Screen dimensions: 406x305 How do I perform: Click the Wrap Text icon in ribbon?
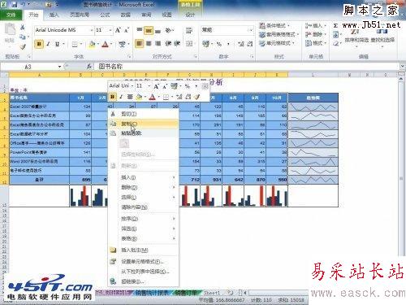(x=189, y=30)
